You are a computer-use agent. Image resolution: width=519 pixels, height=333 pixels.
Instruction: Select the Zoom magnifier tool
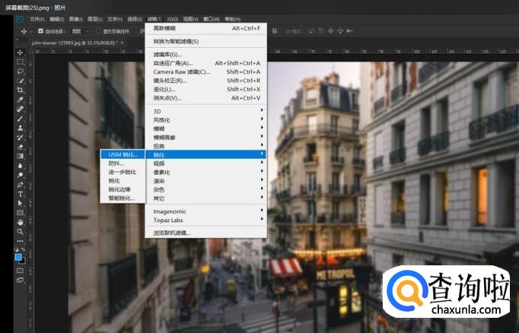pos(21,231)
